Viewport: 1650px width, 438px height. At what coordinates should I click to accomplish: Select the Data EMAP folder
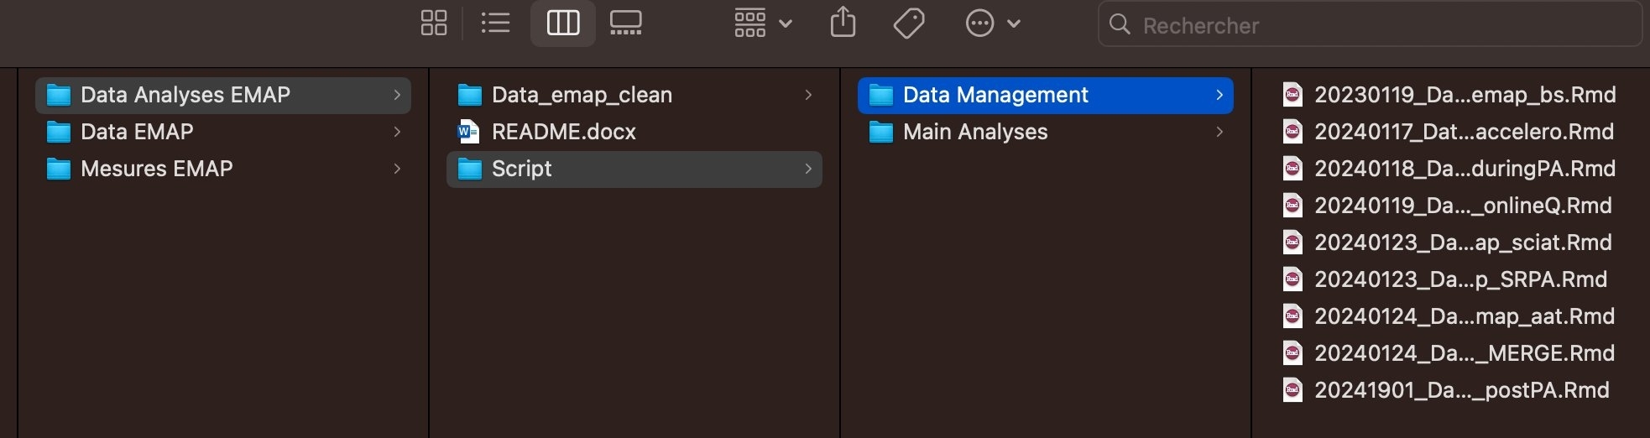(x=137, y=132)
